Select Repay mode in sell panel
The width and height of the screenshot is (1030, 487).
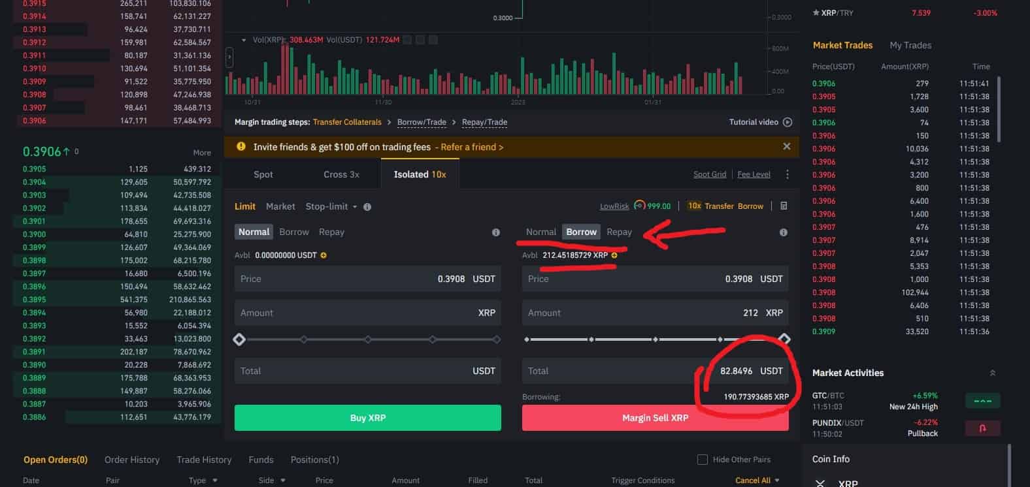tap(619, 232)
